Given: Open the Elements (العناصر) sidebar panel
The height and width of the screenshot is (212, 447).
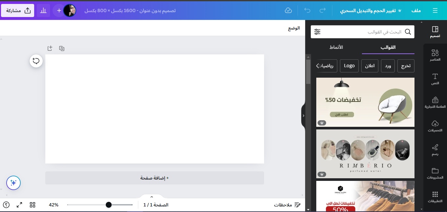Looking at the screenshot, I should [x=435, y=55].
